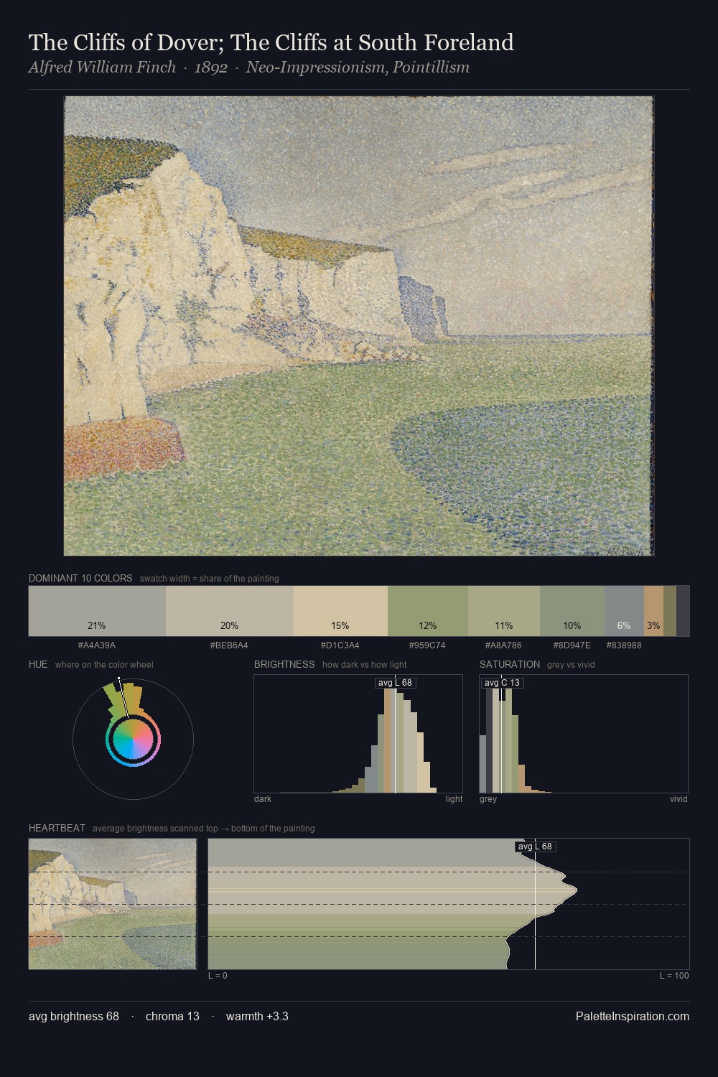The width and height of the screenshot is (718, 1077).
Task: Click the 'DOMINANT 10 COLORS' heading
Action: pos(80,578)
